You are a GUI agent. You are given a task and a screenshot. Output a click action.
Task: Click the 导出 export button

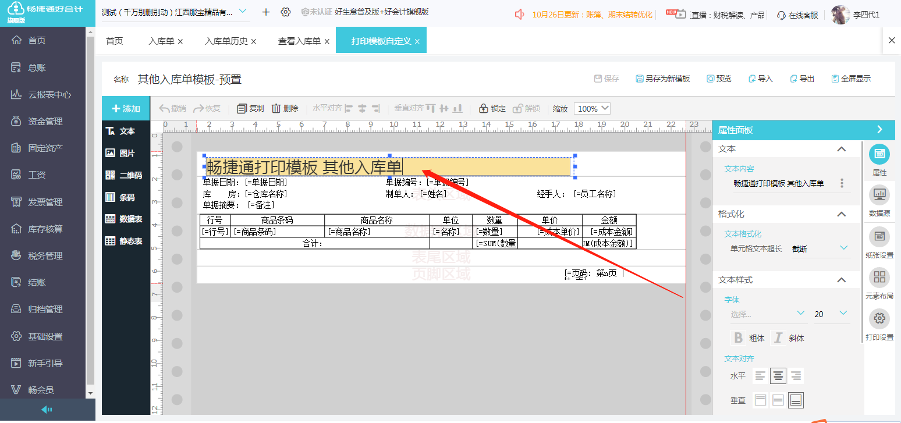(x=802, y=79)
